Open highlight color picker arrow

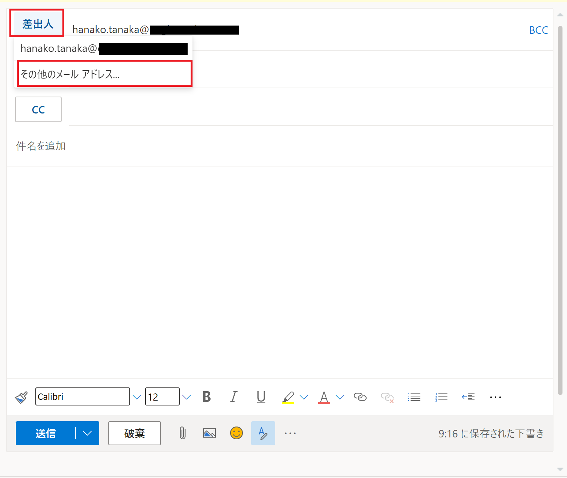(304, 397)
